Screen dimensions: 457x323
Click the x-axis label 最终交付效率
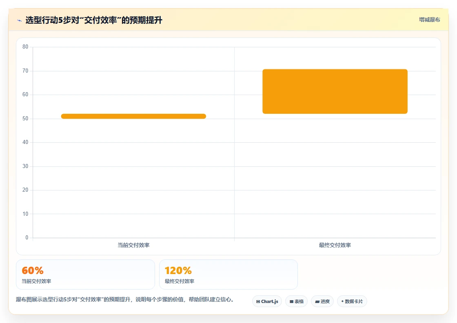click(335, 245)
